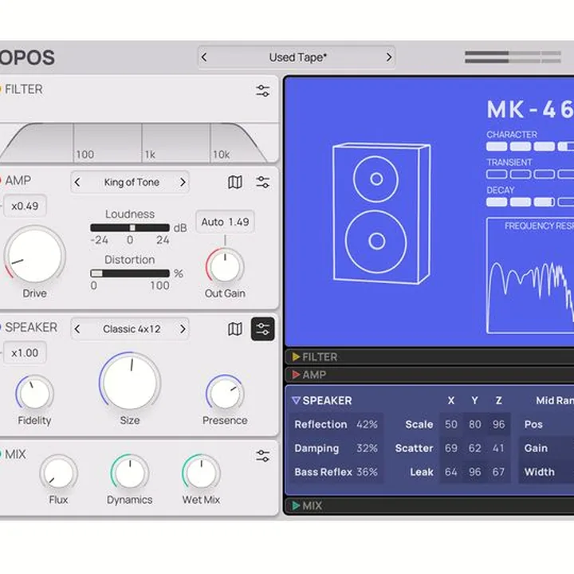Viewport: 574px width, 574px height.
Task: Click the Width label in Mid Range
Action: (539, 472)
